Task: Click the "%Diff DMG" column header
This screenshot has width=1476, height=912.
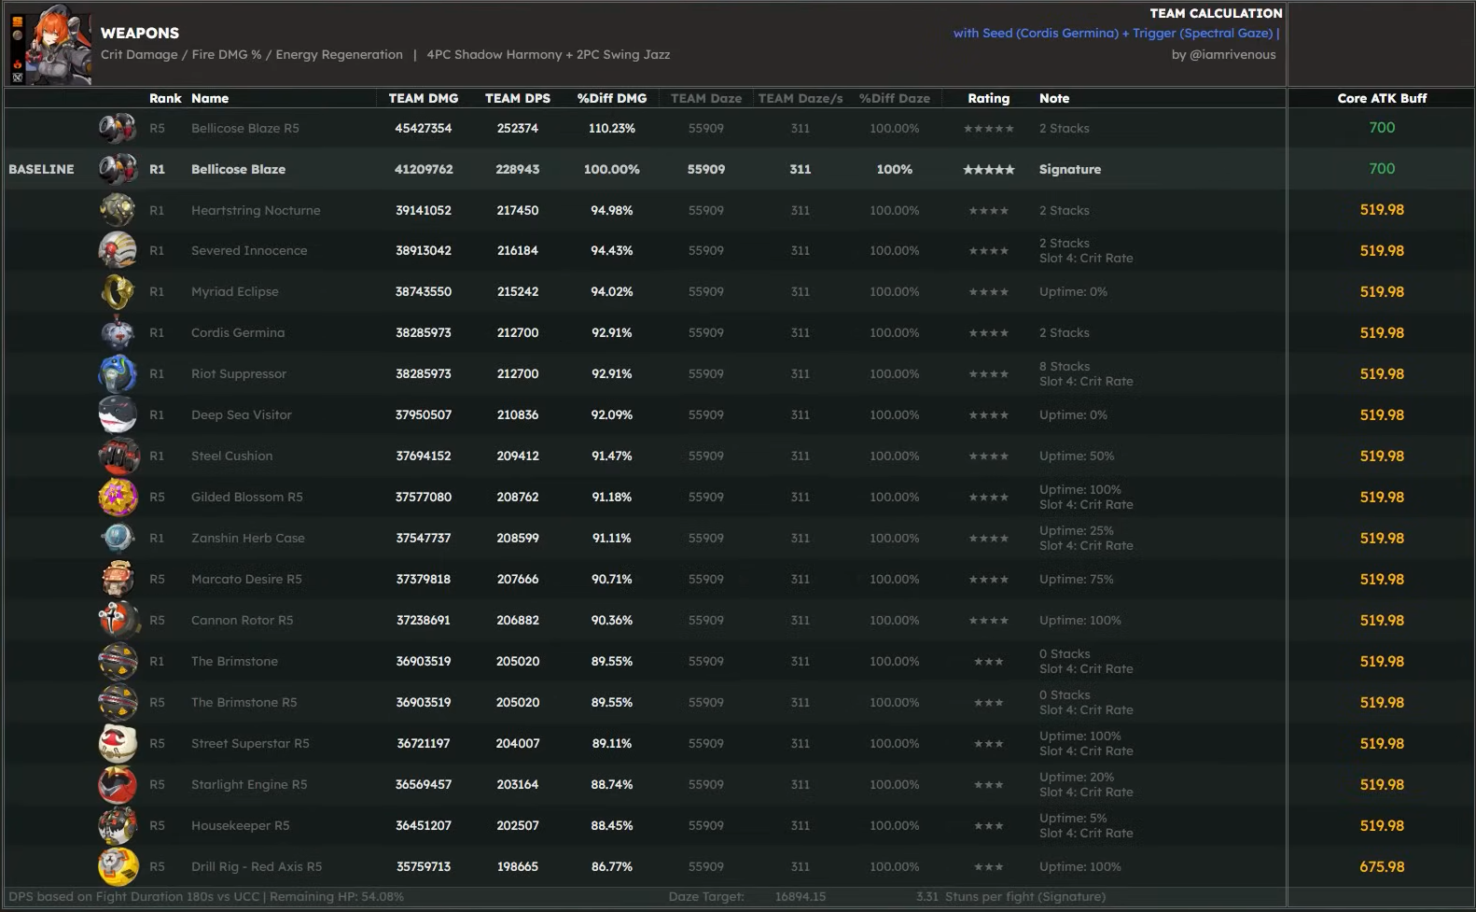Action: pos(612,98)
